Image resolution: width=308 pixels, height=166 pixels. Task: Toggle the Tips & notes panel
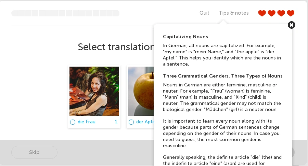coord(234,13)
